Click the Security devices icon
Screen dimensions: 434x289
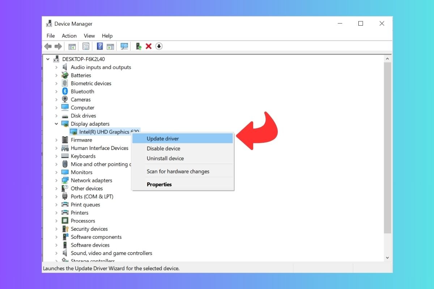coord(65,229)
